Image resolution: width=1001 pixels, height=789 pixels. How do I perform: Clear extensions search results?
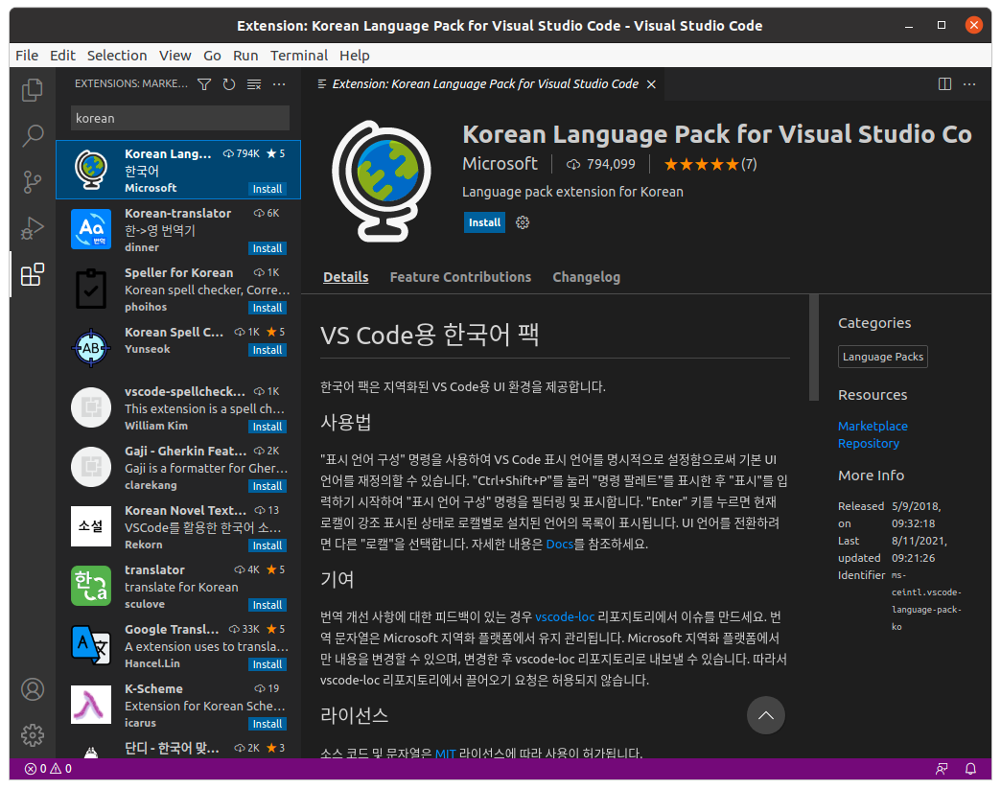pos(254,84)
